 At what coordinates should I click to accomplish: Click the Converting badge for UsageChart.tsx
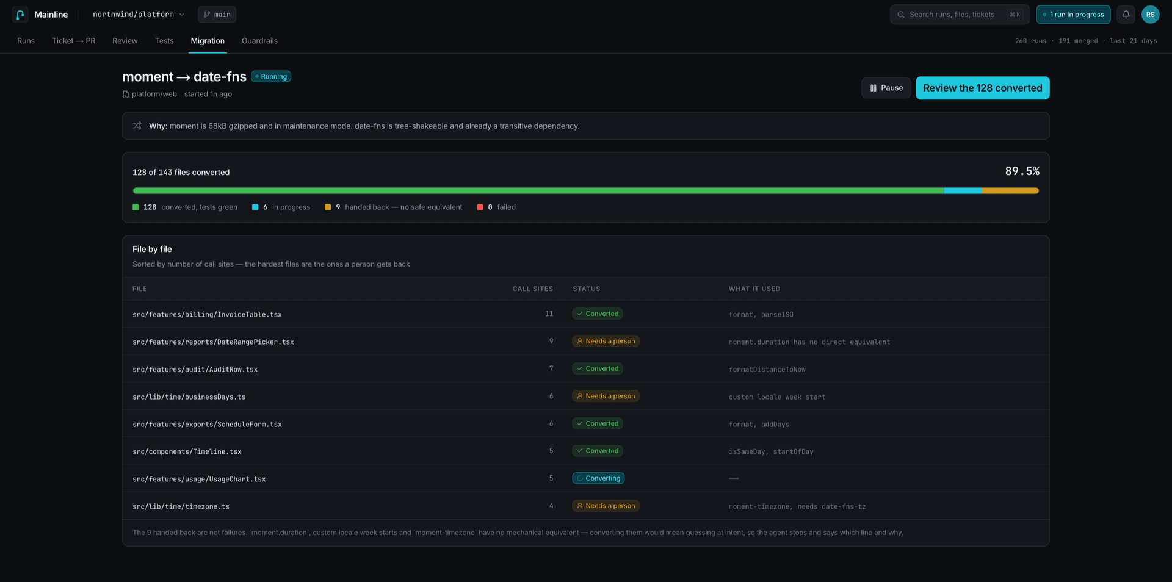point(598,478)
